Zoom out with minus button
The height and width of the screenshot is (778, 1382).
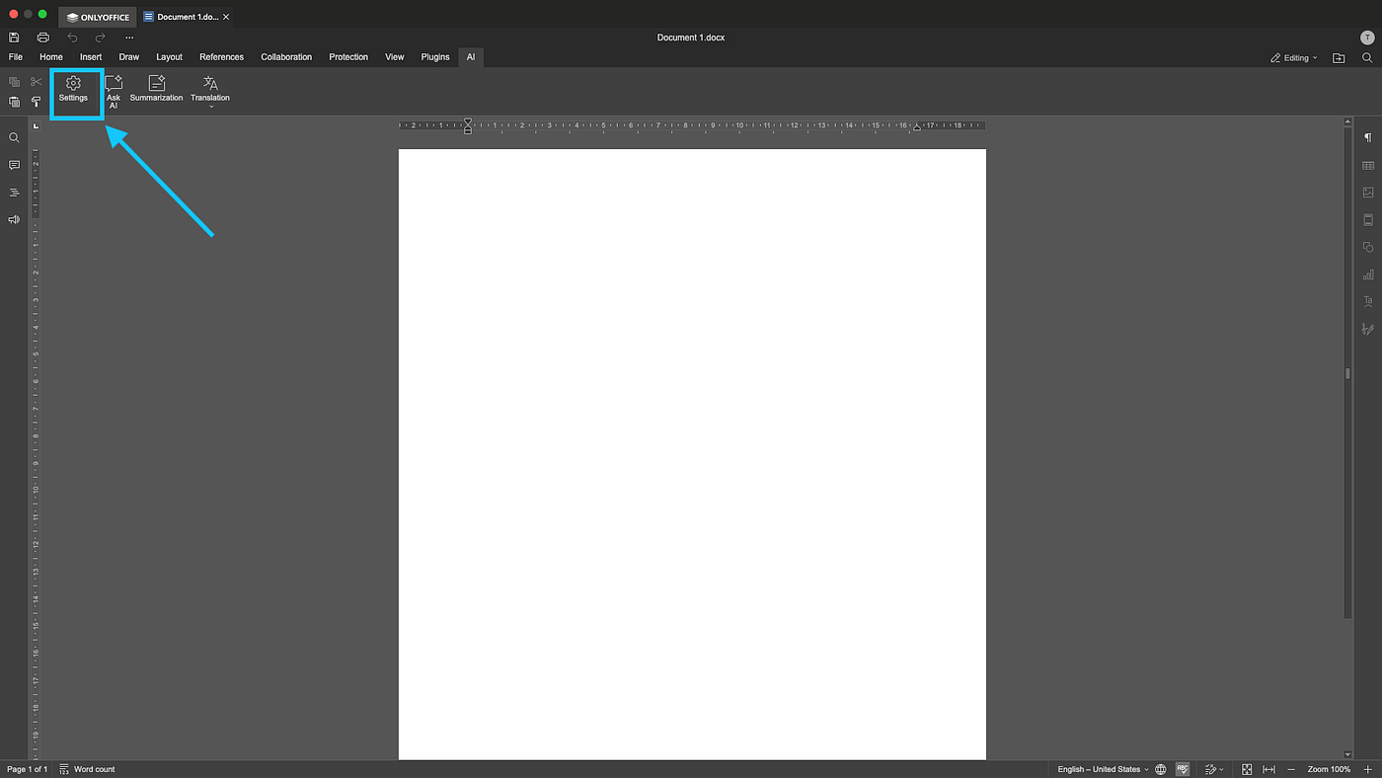pyautogui.click(x=1291, y=769)
